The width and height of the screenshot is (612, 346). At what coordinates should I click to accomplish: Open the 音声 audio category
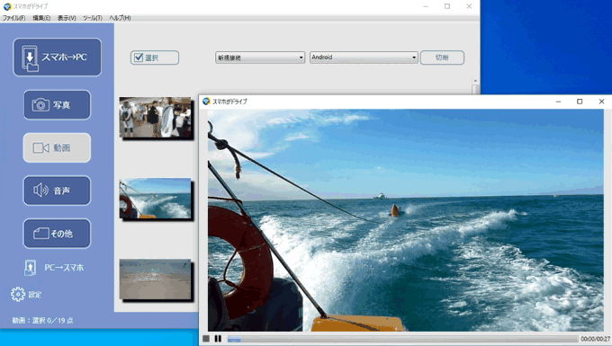(57, 191)
